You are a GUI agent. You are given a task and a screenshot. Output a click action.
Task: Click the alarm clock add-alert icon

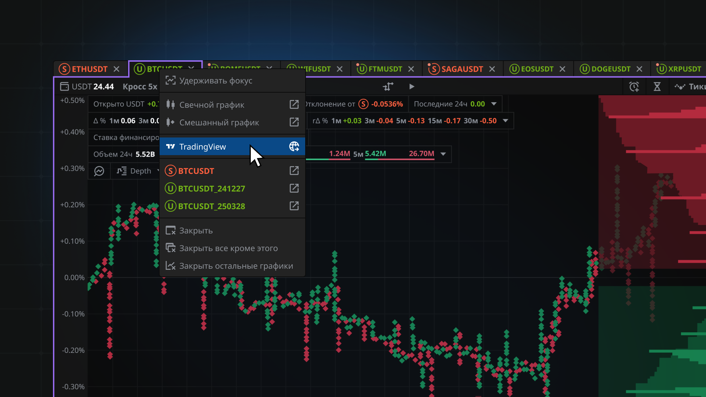pyautogui.click(x=634, y=87)
